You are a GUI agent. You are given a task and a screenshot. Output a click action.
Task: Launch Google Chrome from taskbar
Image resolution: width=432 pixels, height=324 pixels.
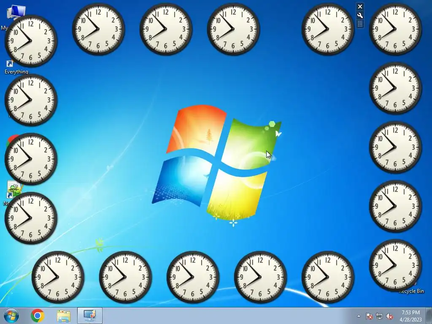(38, 316)
